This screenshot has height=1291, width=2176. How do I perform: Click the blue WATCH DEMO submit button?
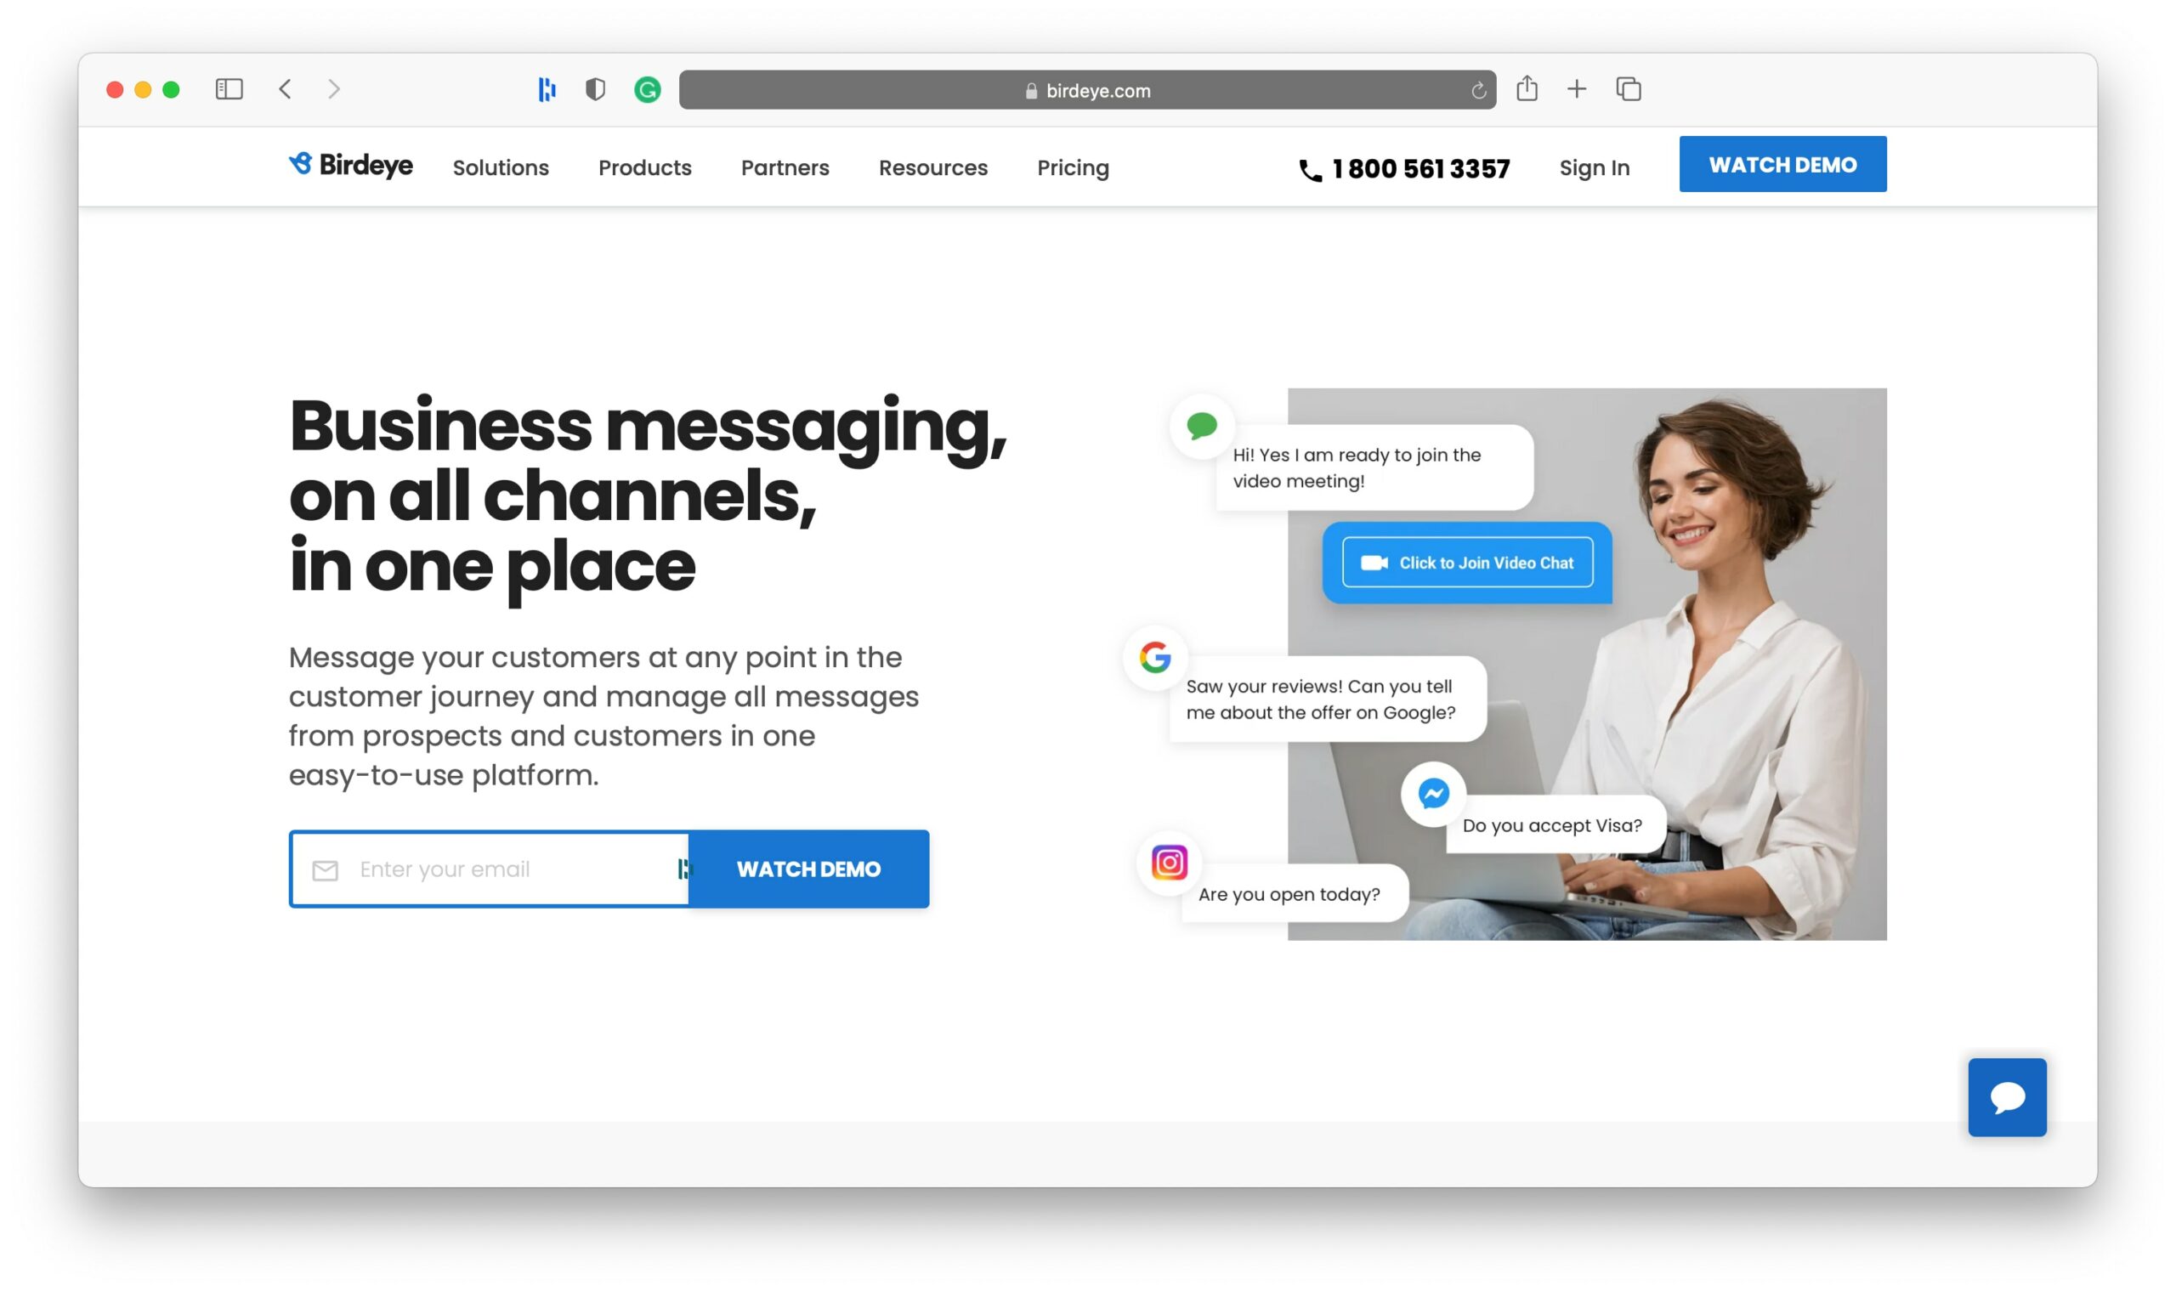[x=808, y=869]
